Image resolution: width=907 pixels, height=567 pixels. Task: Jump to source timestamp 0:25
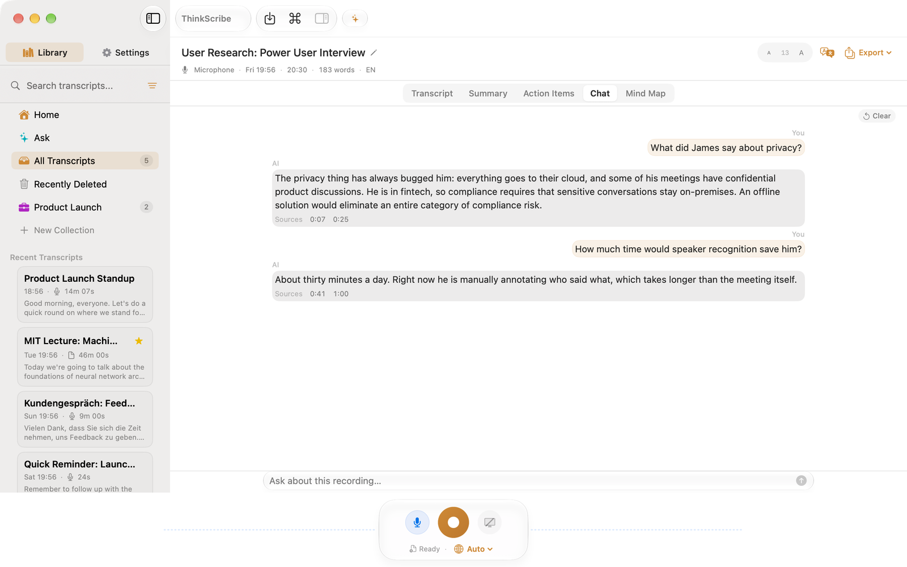click(341, 219)
